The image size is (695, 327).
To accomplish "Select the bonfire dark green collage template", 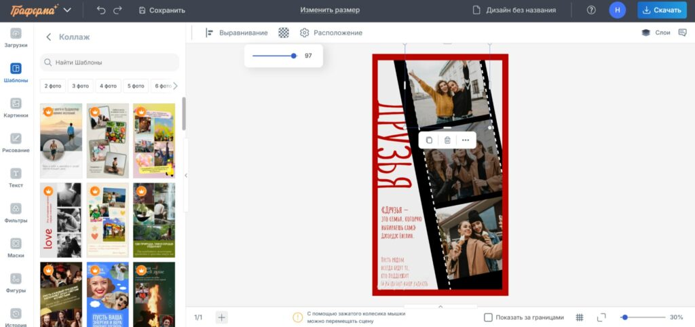I will pos(154,294).
